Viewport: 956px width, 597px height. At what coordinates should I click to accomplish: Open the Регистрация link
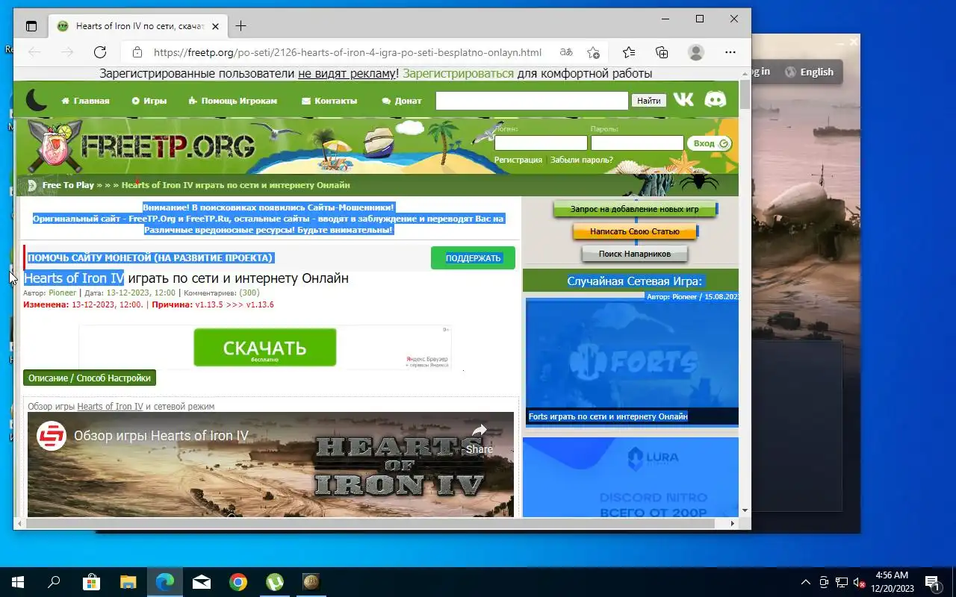[x=518, y=160]
